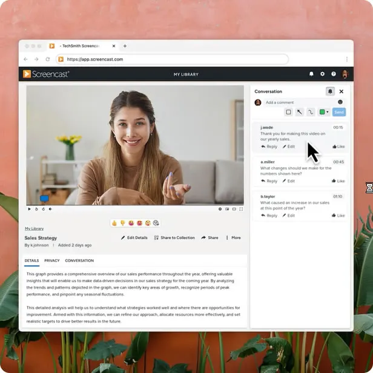Like b.taylor's comment
The image size is (373, 373).
click(338, 216)
